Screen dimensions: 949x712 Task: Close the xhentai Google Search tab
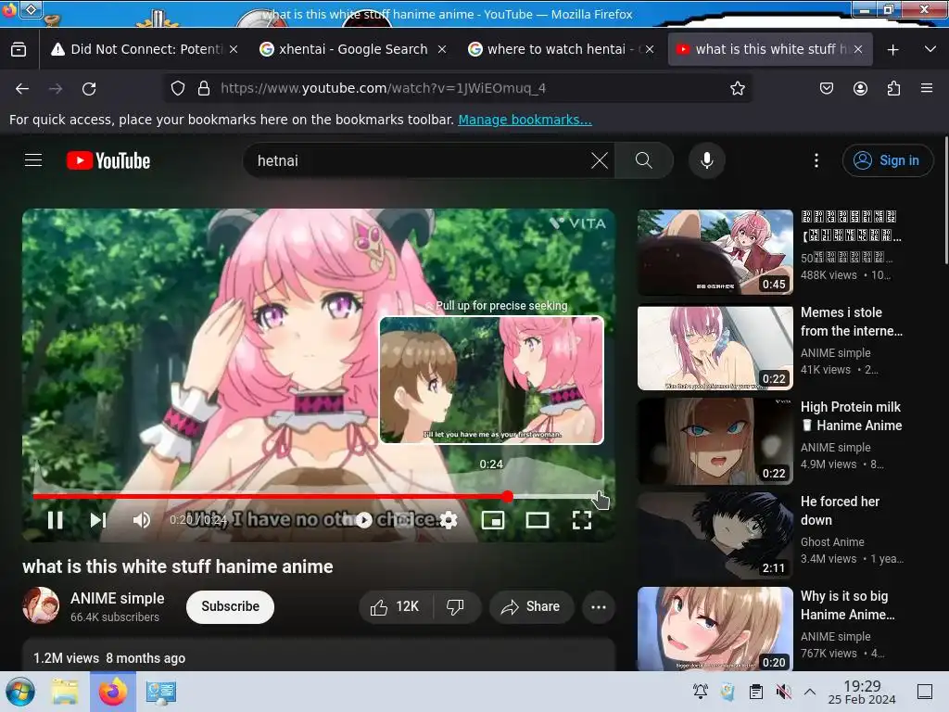click(x=442, y=49)
